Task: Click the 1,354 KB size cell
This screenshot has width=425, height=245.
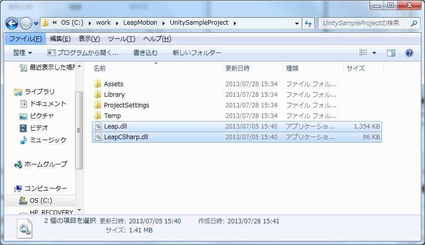Action: [366, 127]
